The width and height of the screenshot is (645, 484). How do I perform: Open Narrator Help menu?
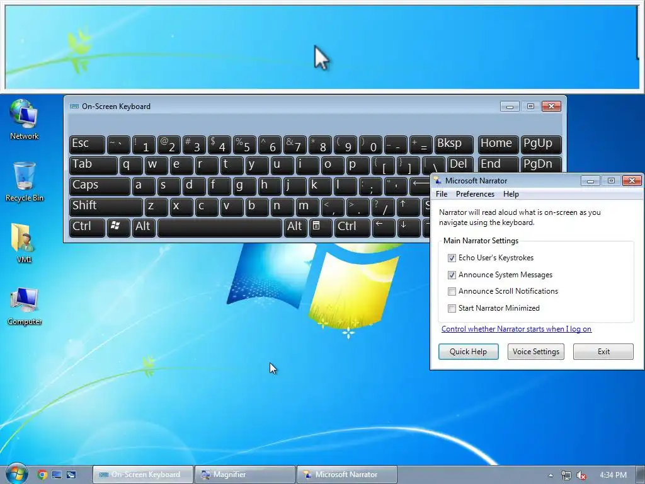[511, 194]
